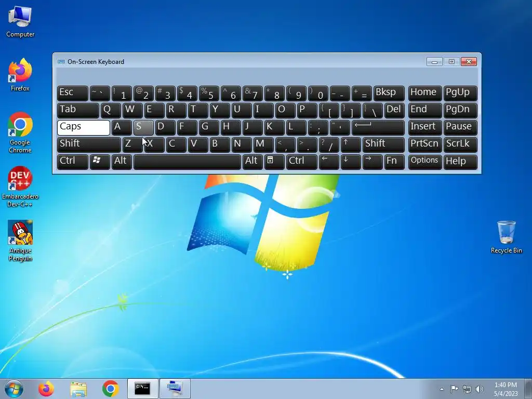Image resolution: width=532 pixels, height=399 pixels.
Task: Click the right arrow key
Action: tap(372, 162)
